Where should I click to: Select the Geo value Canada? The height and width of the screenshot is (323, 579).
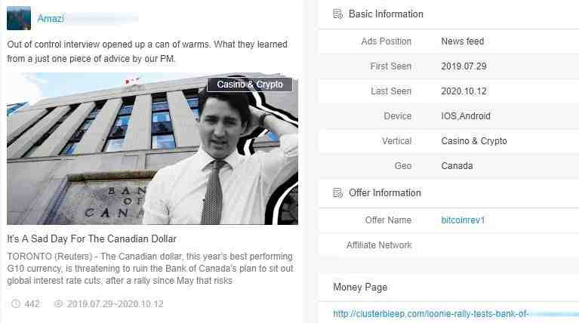click(x=457, y=166)
